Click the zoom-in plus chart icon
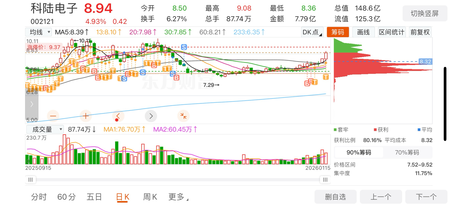This screenshot has height=208, width=451. click(x=86, y=116)
